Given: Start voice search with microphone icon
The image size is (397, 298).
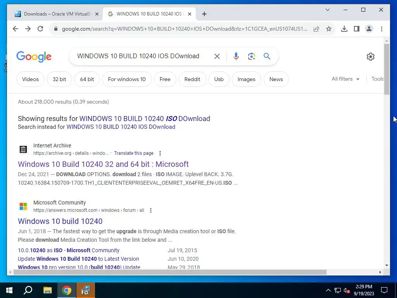Looking at the screenshot, I should 236,56.
